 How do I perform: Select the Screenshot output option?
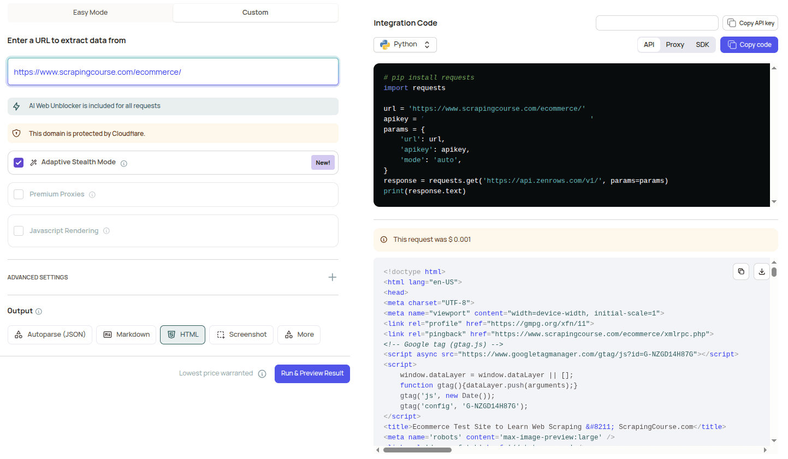[x=241, y=335]
